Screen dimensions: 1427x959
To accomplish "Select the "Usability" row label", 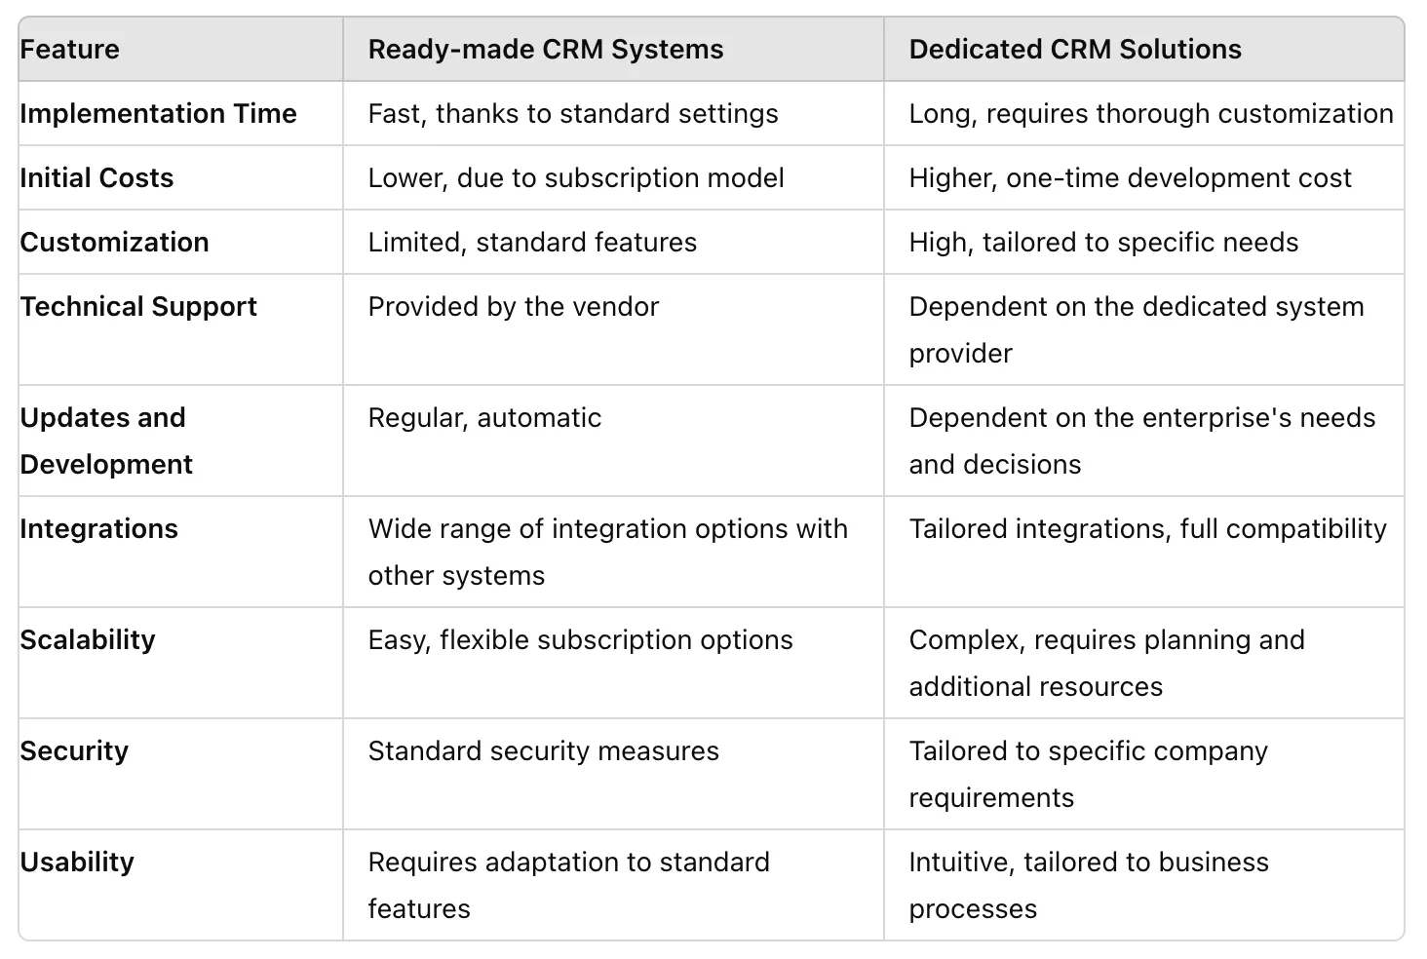I will pos(77,863).
